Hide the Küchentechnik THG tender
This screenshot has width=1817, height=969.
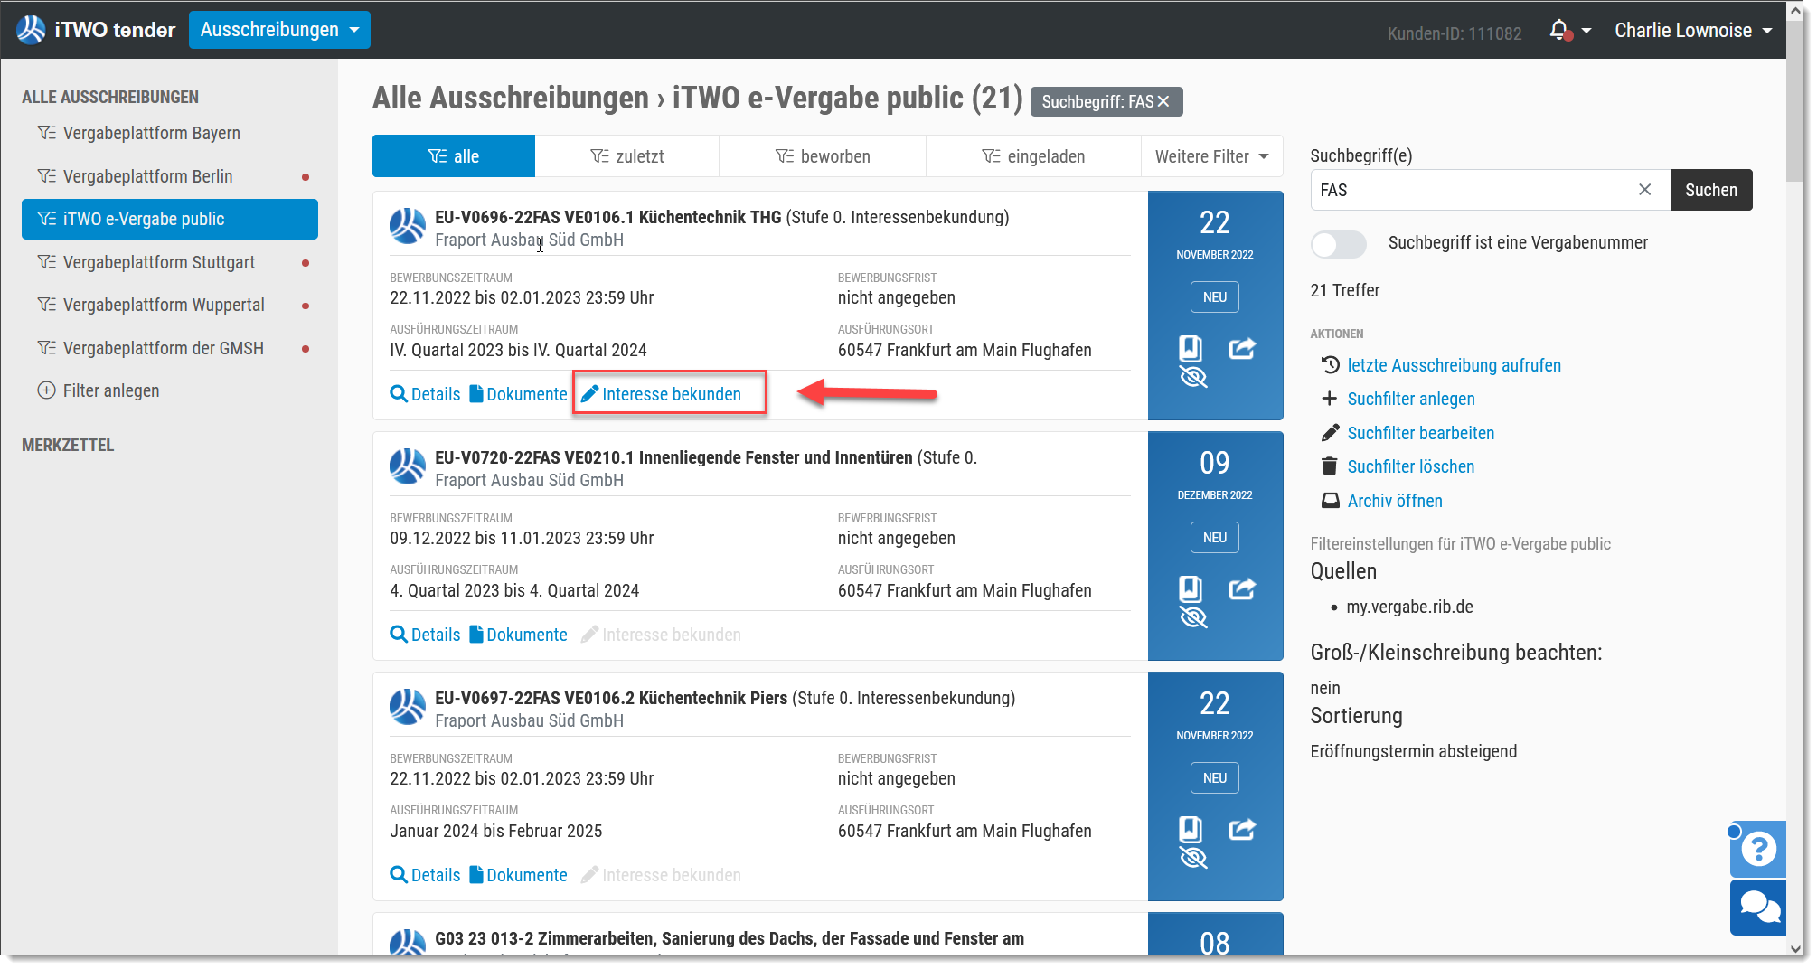(x=1193, y=376)
